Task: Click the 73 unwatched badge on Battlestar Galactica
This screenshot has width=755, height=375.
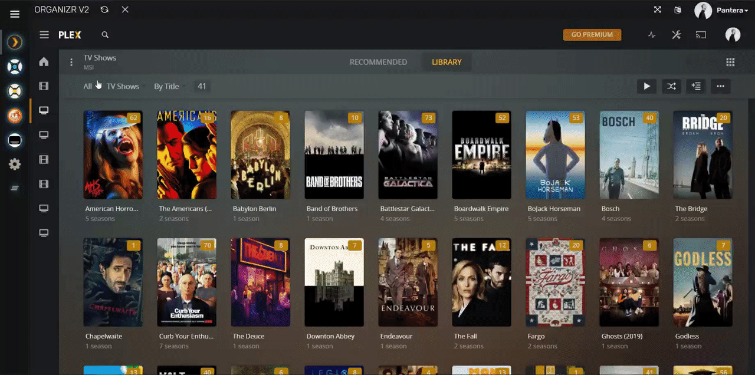Action: coord(428,118)
